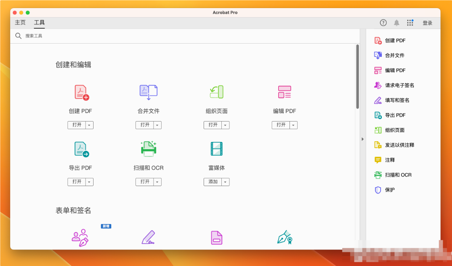Click the 扫描和 OCR large tool icon

[x=148, y=149]
